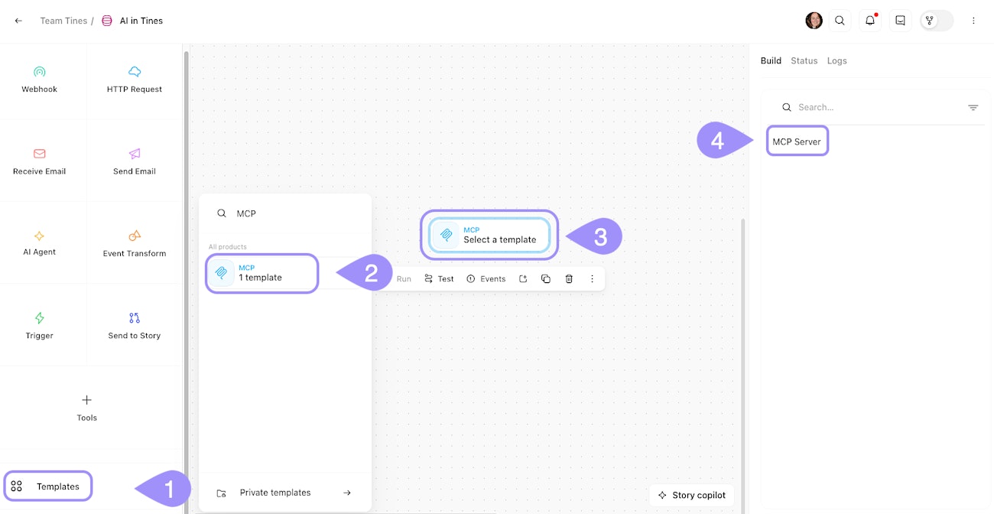Add a Webhook action
994x514 pixels.
40,80
